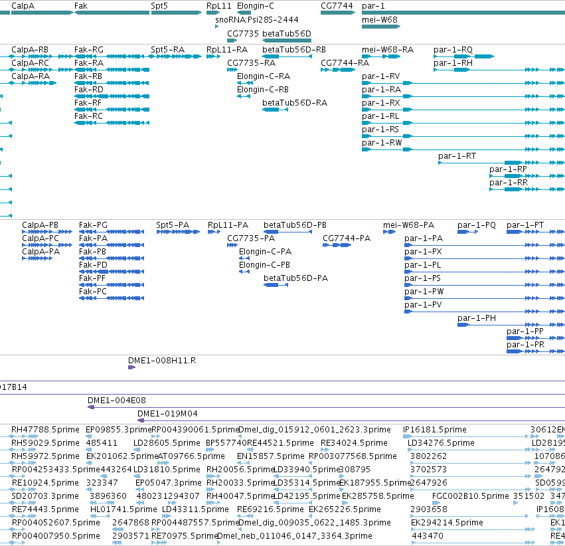Image resolution: width=565 pixels, height=546 pixels.
Task: Select EST label HL01741.5prime
Action: [x=123, y=509]
